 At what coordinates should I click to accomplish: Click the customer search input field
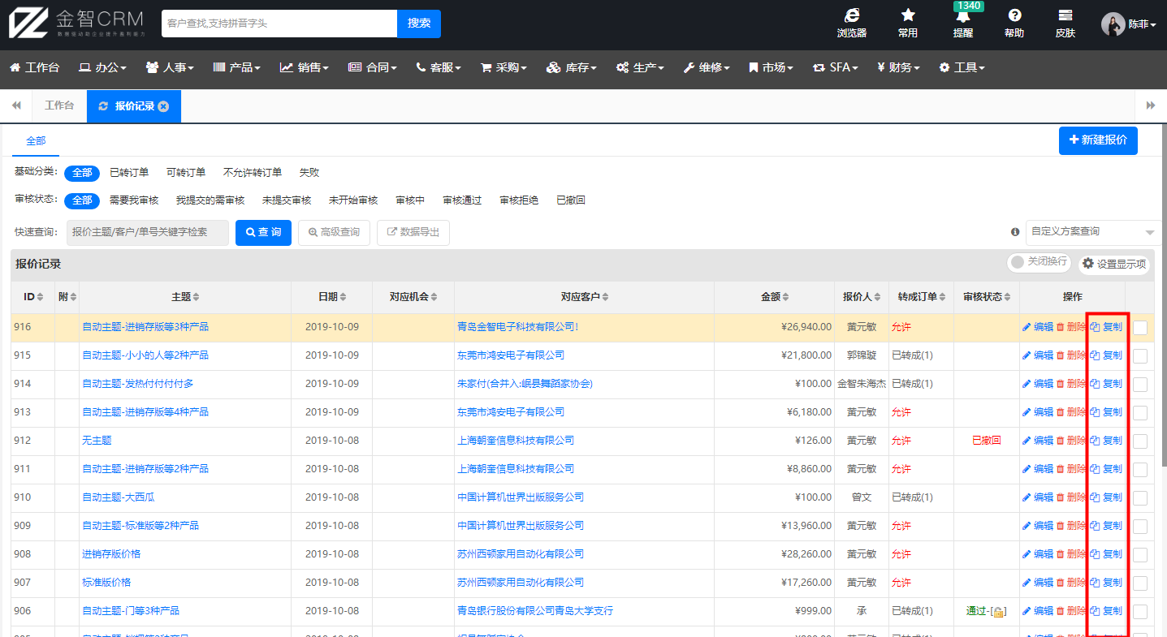pos(279,24)
